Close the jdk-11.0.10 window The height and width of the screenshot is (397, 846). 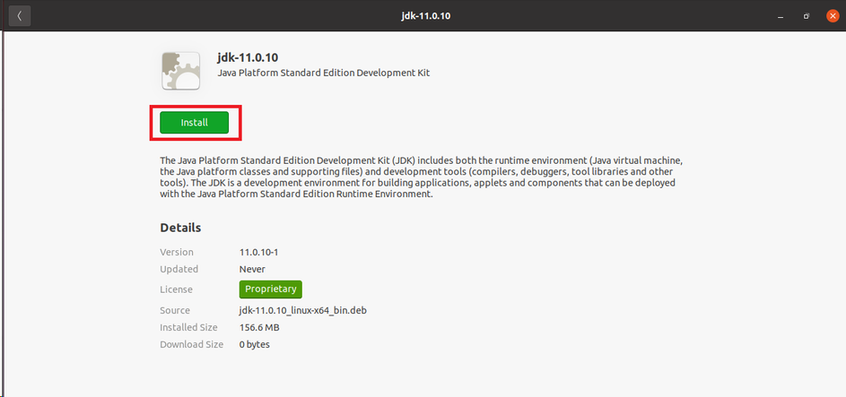pos(833,16)
